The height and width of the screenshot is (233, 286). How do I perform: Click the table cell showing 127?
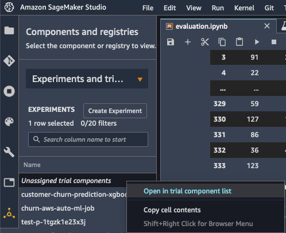coord(253,119)
